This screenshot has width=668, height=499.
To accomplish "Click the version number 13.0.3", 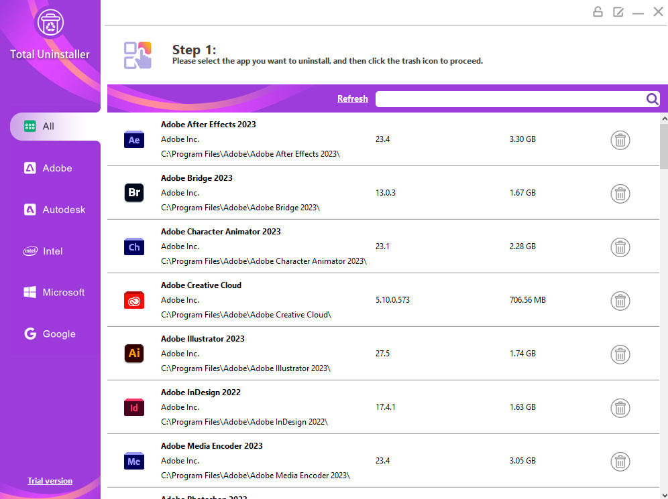I will pyautogui.click(x=385, y=193).
